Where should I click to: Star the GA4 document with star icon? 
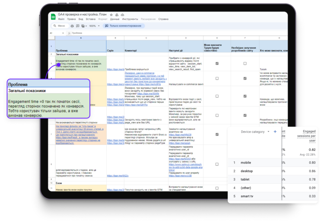click(111, 15)
